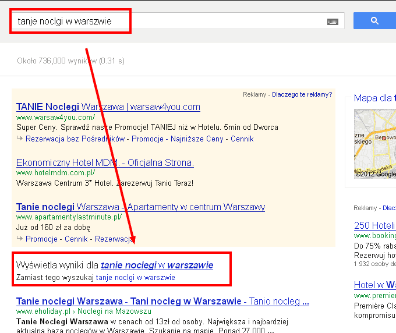Screen dimensions: 396x333
Task: Search instead for 'tanje noclgi w warszwie'
Action: tap(135, 278)
